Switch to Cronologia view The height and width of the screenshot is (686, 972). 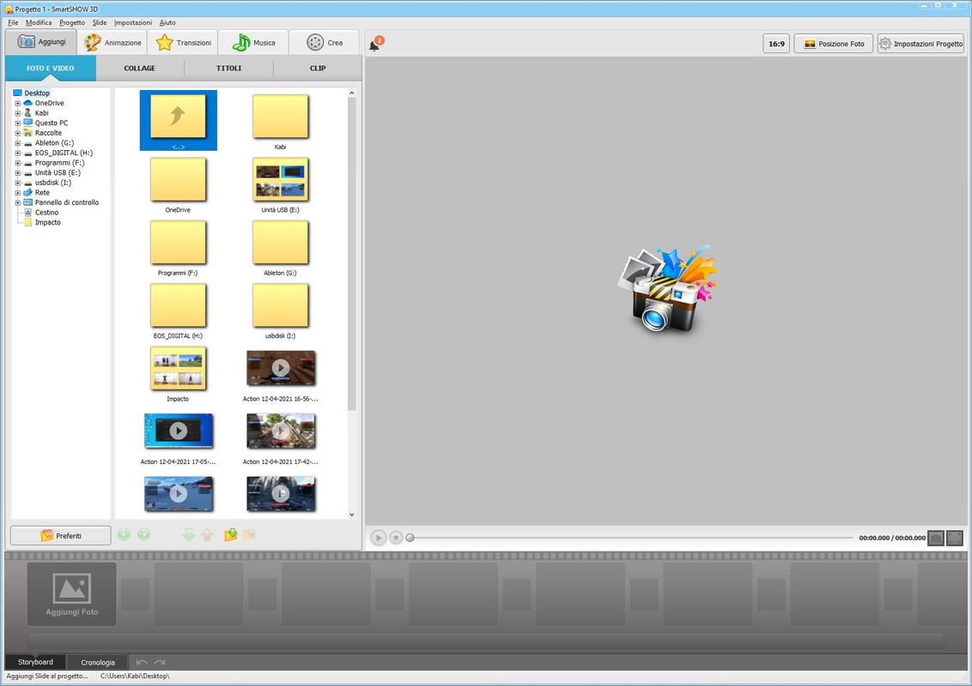[98, 662]
